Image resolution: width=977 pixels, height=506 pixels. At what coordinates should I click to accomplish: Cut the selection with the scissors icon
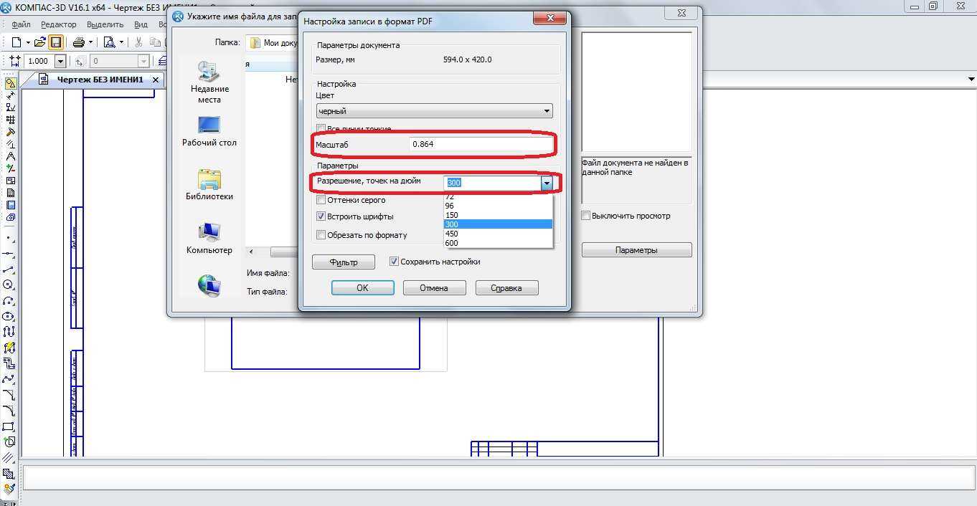[139, 42]
